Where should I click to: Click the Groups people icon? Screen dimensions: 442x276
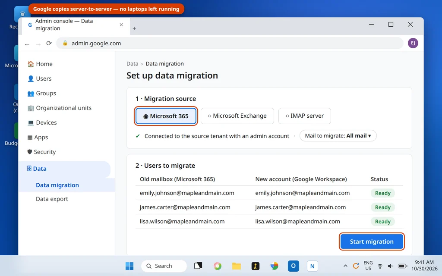click(x=31, y=93)
